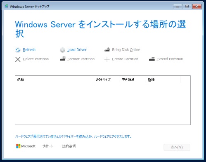Close the Windows Server setup window
206x162 pixels.
point(197,7)
